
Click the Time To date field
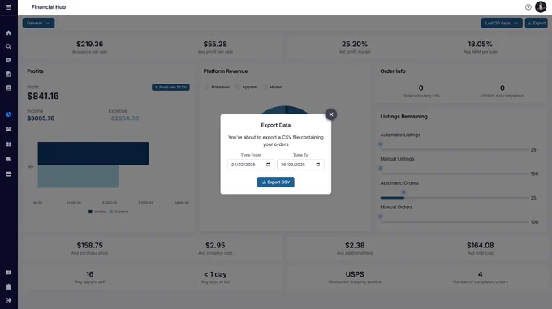click(300, 165)
